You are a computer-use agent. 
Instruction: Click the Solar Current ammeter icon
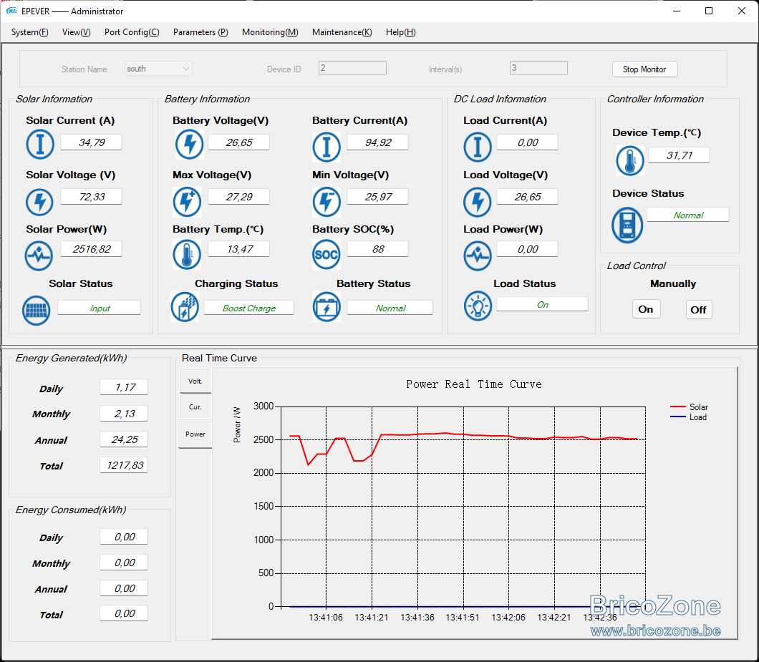click(x=39, y=144)
